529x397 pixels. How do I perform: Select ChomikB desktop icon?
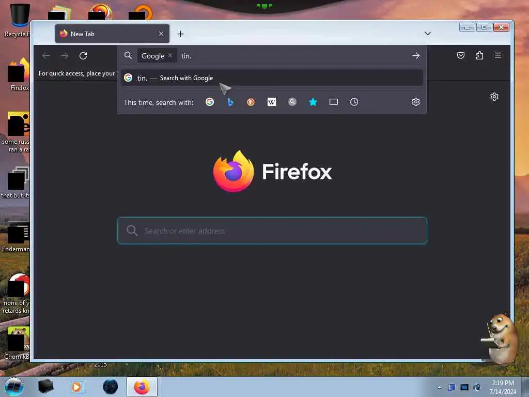coord(17,343)
